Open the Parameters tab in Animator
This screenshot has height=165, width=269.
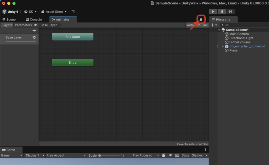[23, 25]
